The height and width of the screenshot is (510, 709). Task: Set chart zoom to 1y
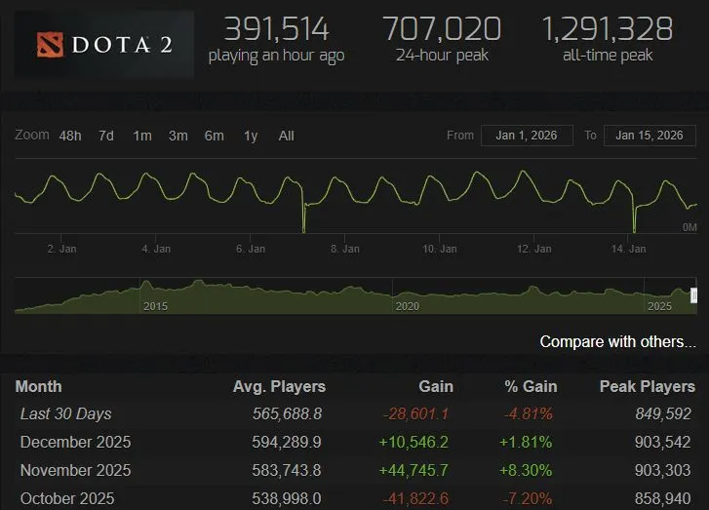[x=251, y=136]
